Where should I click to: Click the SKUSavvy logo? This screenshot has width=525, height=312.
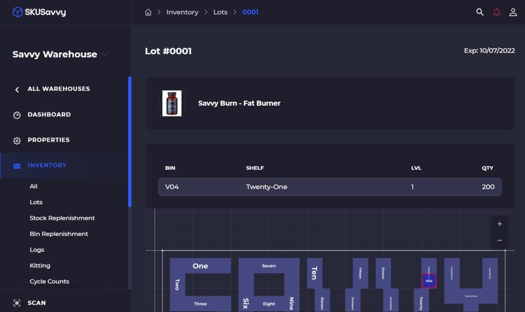point(39,12)
